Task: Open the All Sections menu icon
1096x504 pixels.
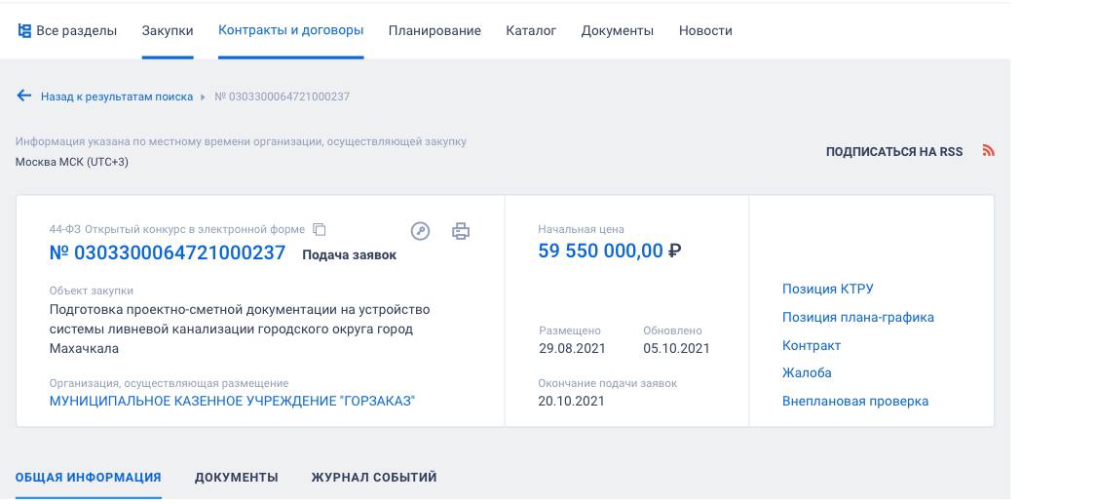Action: click(24, 31)
